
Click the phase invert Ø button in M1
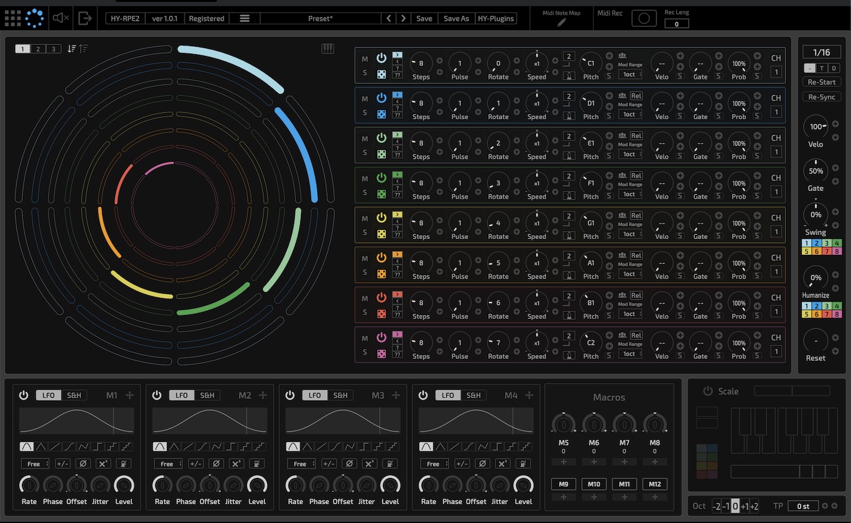click(x=83, y=463)
